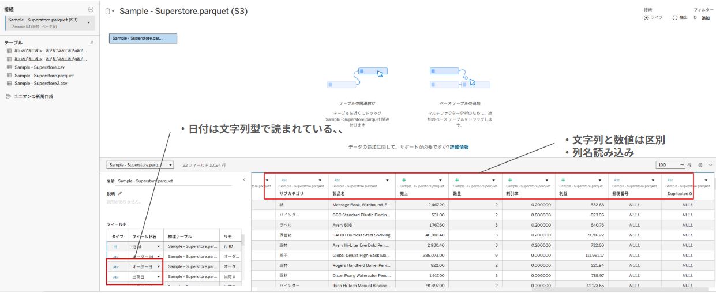Image resolution: width=716 pixels, height=293 pixels.
Task: Change Abc type icon for オーダー日 field
Action: [115, 267]
